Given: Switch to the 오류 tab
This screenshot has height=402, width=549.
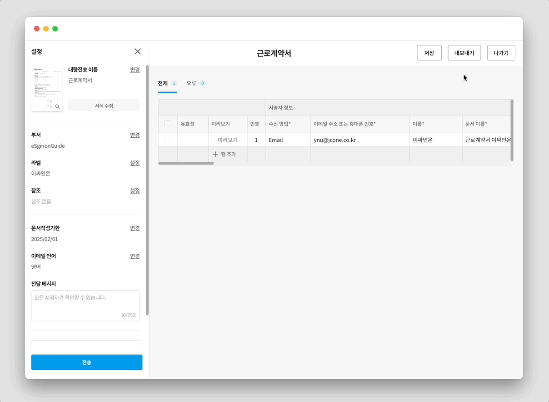Looking at the screenshot, I should (x=195, y=83).
